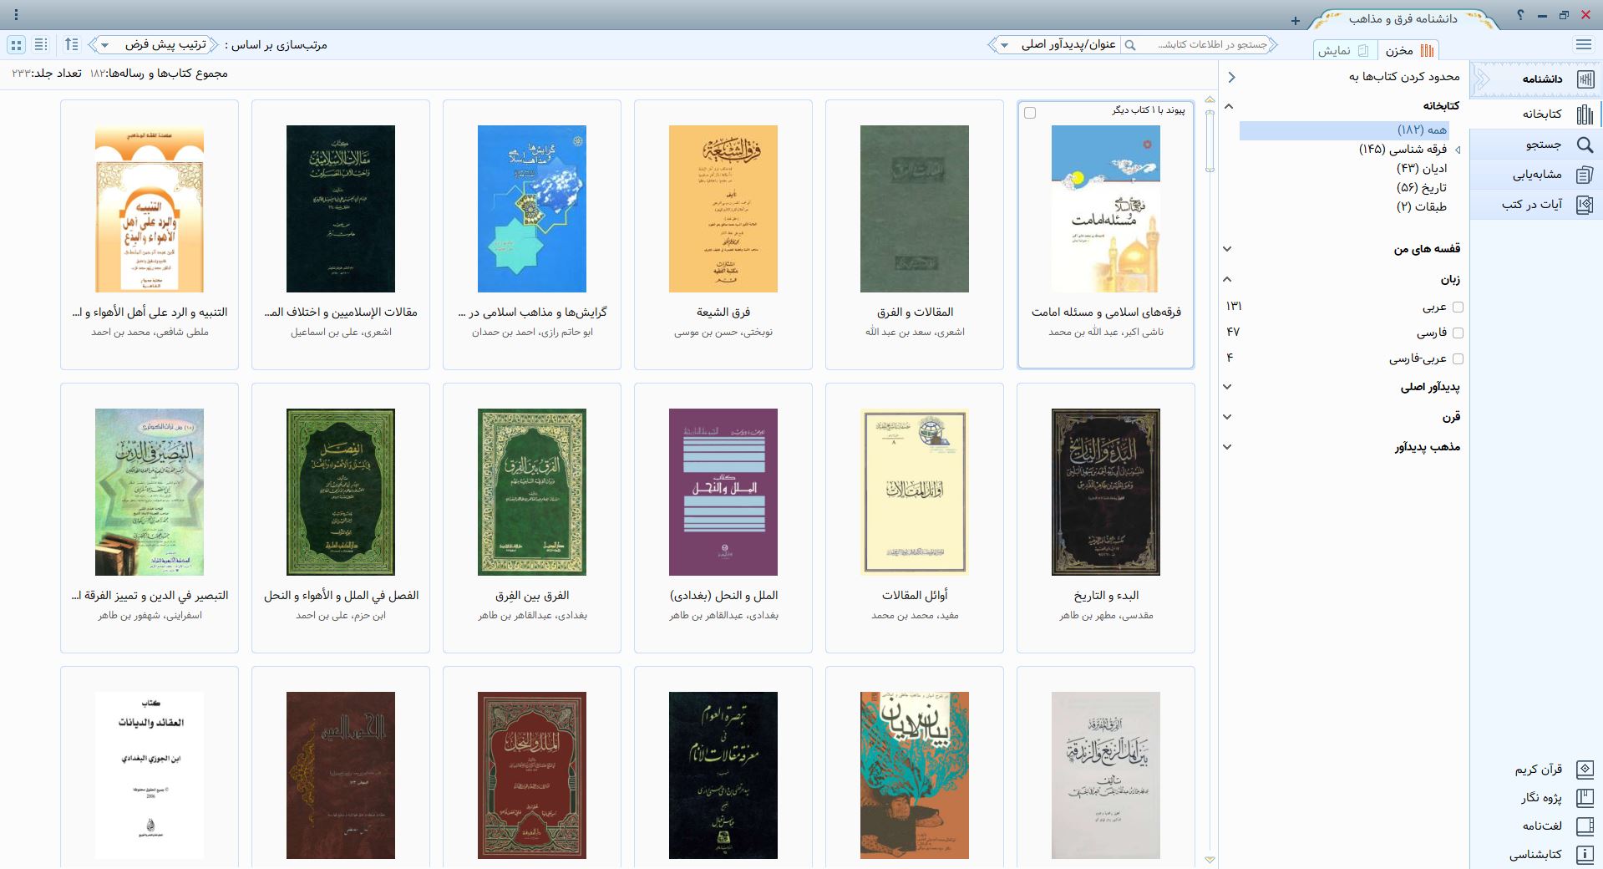Click the scrollbar down arrow

[1210, 859]
